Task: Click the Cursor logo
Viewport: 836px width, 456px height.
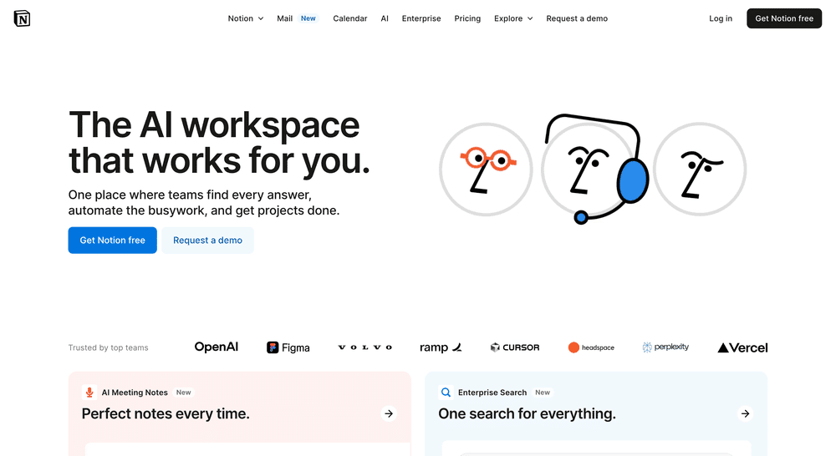Action: (x=514, y=347)
